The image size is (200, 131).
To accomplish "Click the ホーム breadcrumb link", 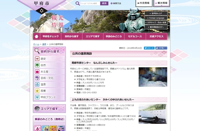I will (36, 44).
